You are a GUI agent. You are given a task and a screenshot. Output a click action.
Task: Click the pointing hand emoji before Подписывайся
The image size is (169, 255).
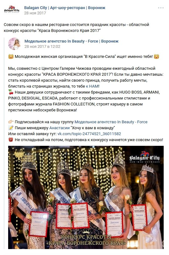pos(11,122)
